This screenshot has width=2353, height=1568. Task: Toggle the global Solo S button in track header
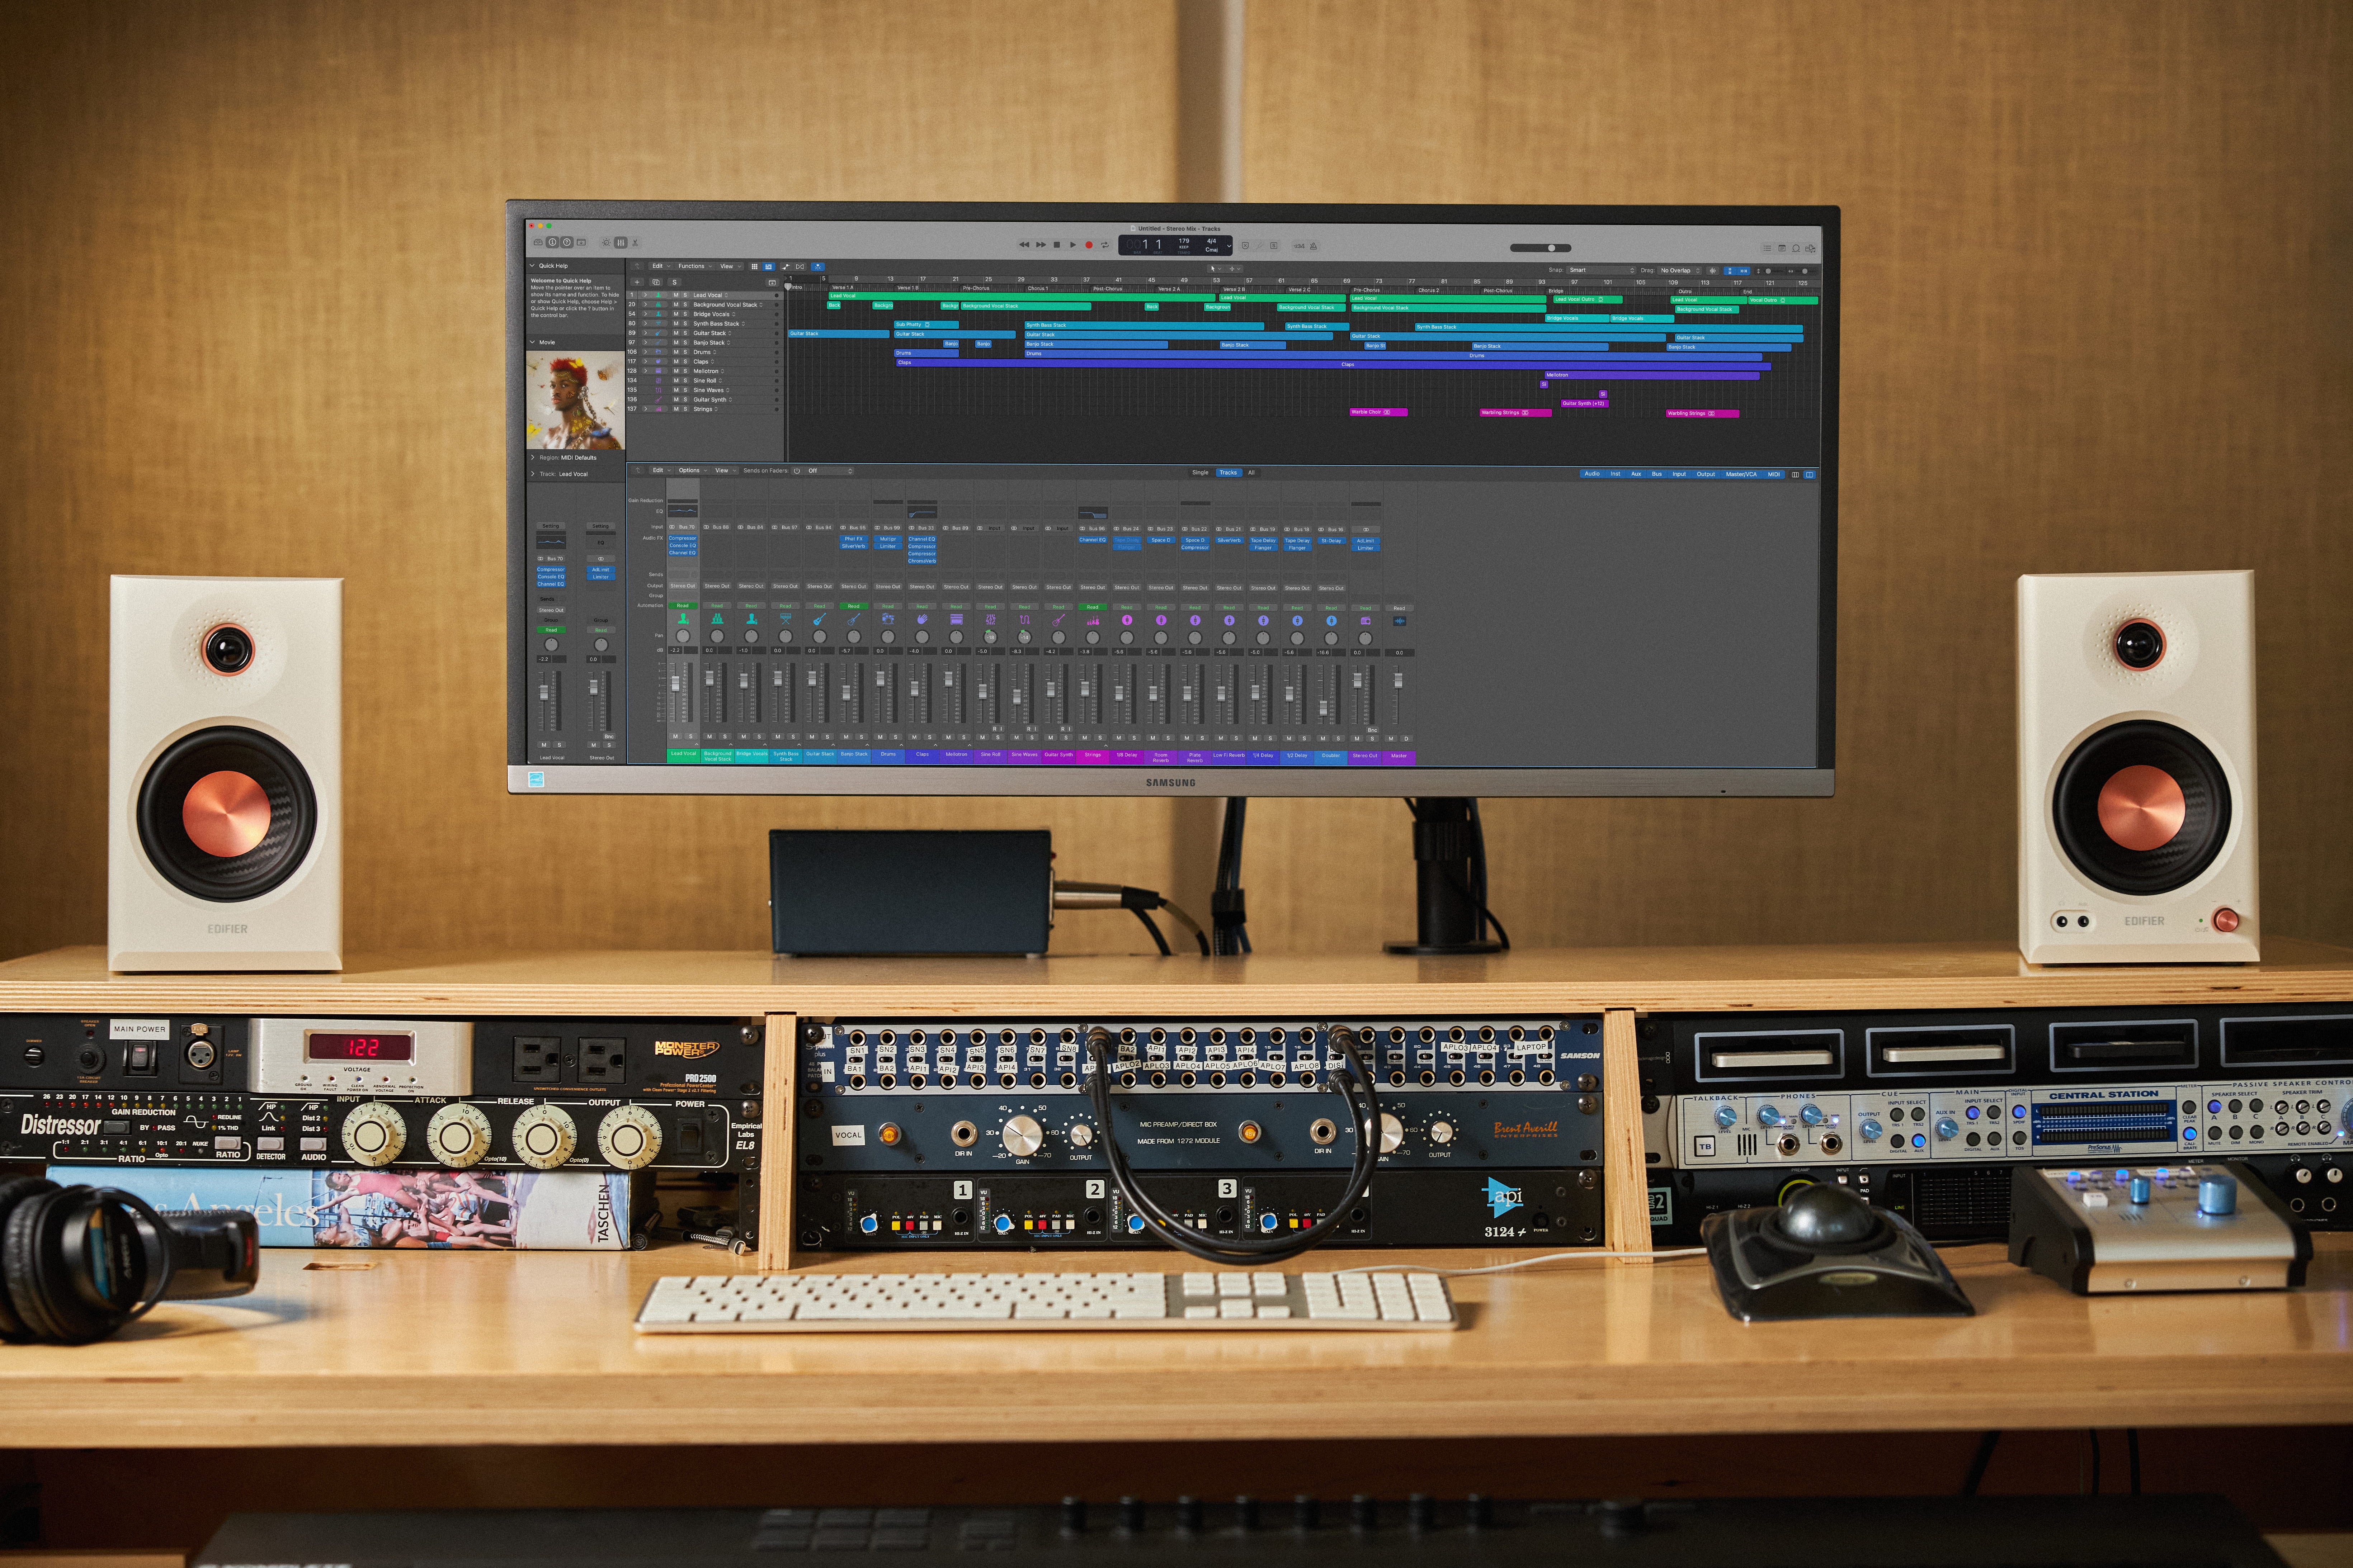(674, 282)
